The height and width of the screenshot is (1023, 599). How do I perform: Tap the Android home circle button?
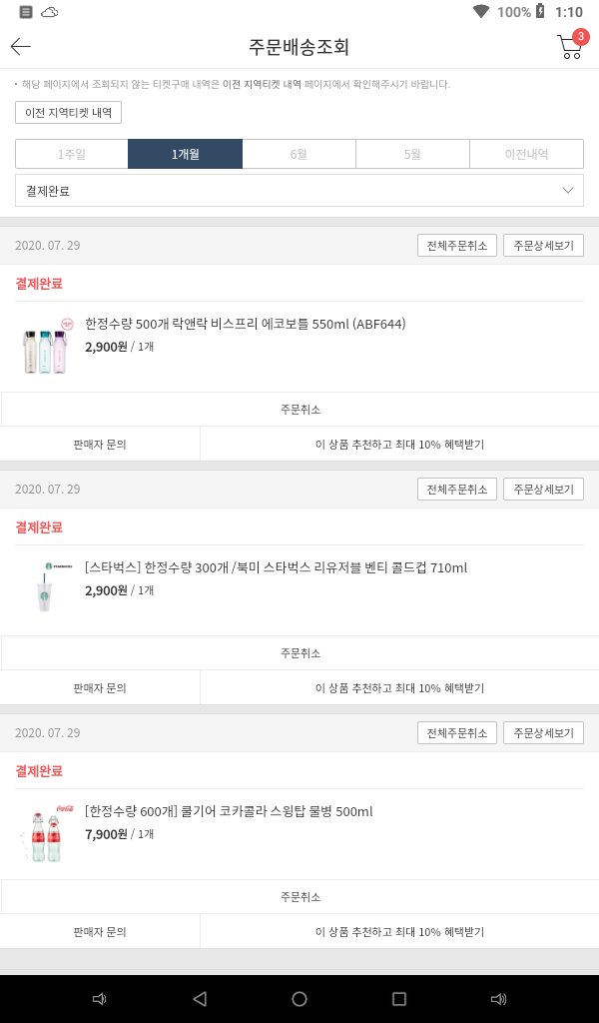tap(299, 999)
